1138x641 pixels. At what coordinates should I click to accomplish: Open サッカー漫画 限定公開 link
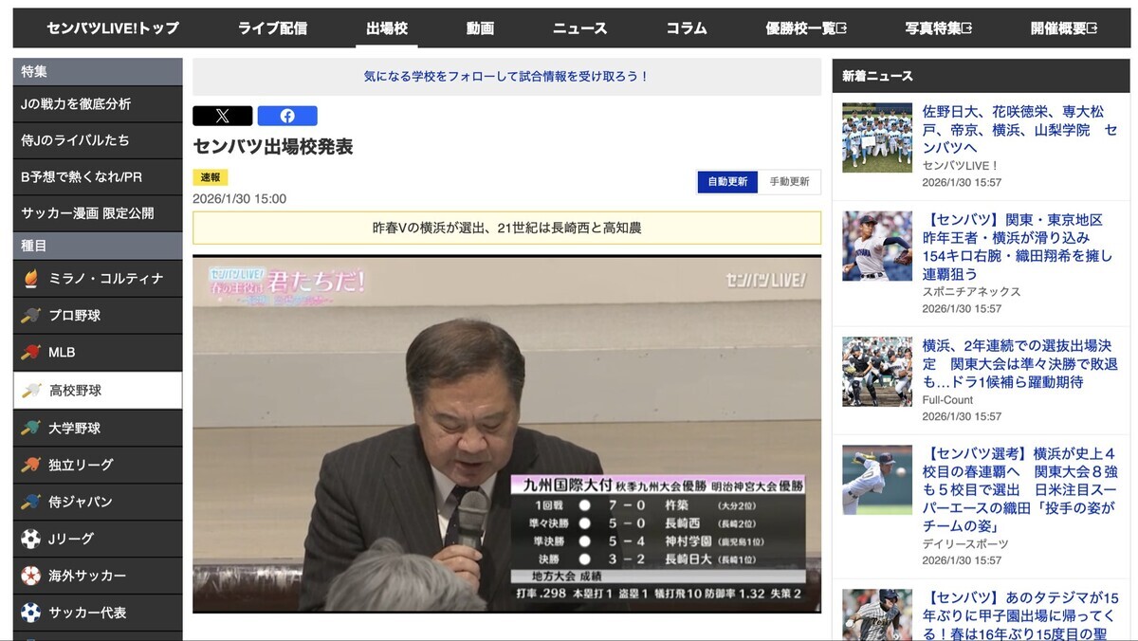coord(98,213)
